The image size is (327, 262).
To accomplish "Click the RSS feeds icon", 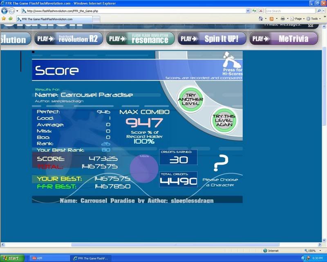I will coord(271,19).
